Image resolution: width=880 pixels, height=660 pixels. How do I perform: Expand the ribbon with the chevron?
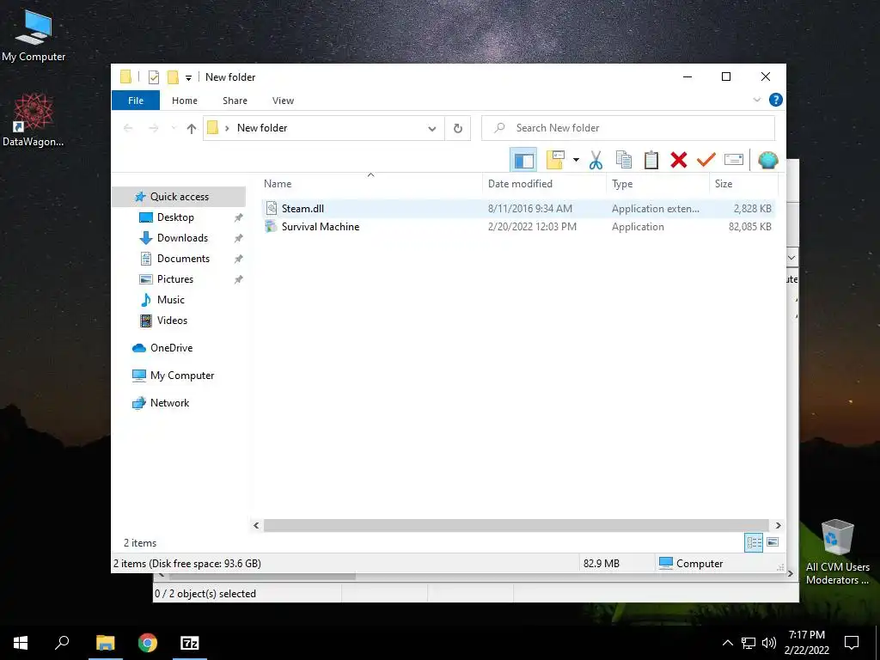[756, 100]
